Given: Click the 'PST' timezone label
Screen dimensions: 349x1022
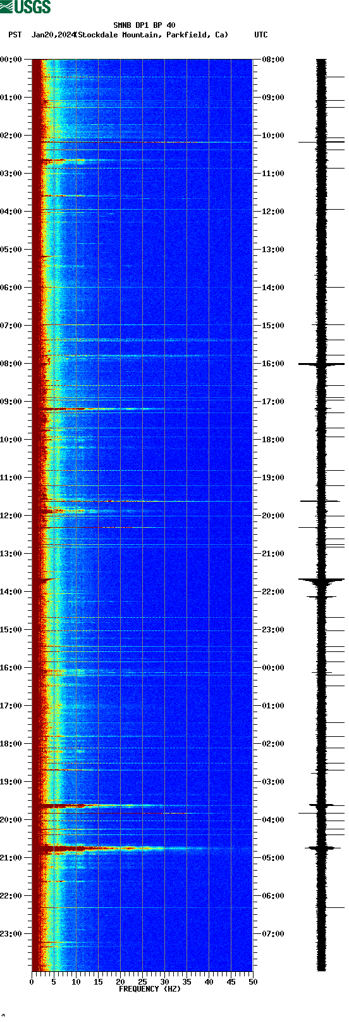Looking at the screenshot, I should [x=15, y=35].
